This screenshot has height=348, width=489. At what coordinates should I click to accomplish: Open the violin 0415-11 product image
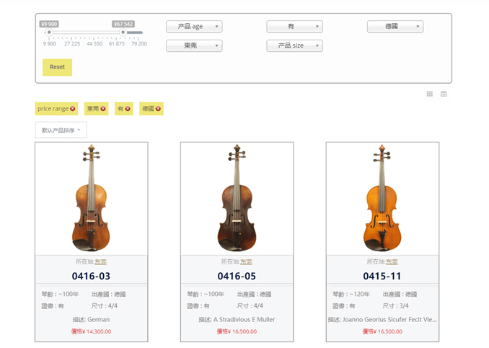(x=382, y=198)
